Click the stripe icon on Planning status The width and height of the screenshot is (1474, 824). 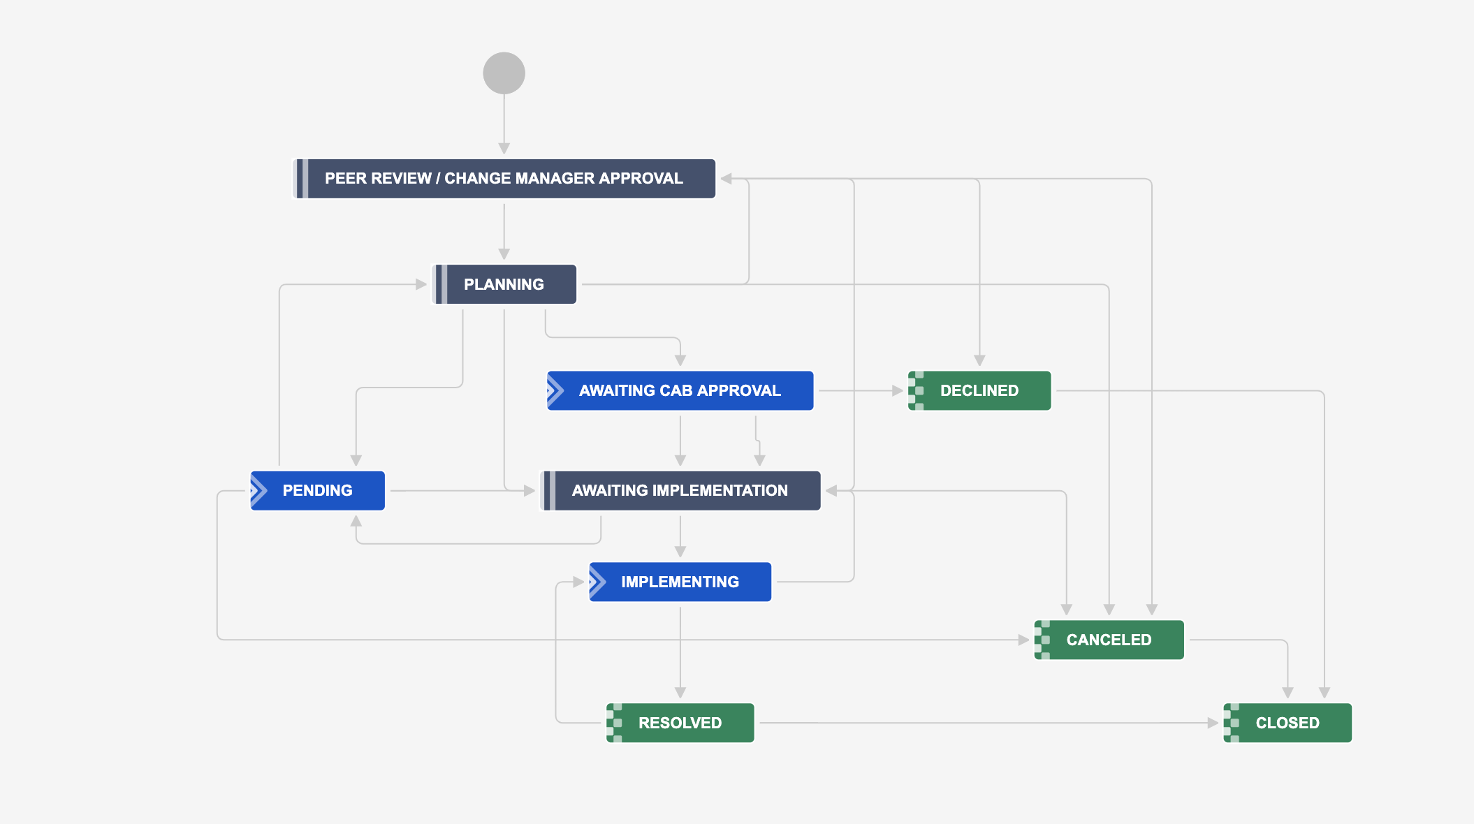tap(441, 284)
